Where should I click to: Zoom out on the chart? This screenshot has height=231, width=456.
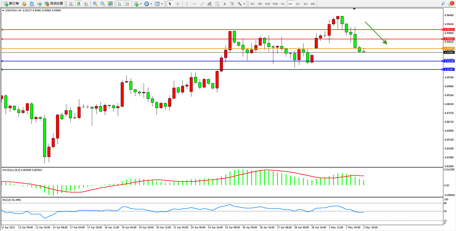click(103, 4)
